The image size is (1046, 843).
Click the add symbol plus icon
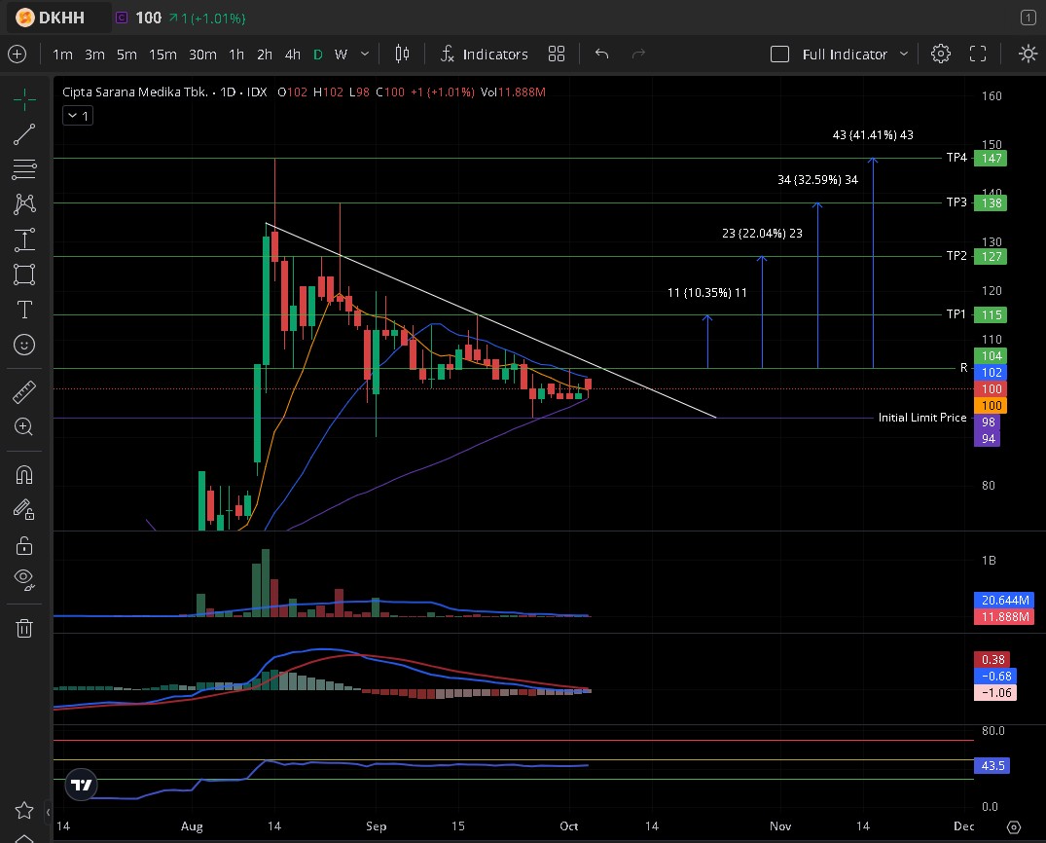click(x=18, y=55)
